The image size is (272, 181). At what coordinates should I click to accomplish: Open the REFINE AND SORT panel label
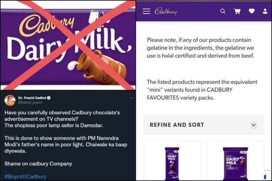click(177, 125)
